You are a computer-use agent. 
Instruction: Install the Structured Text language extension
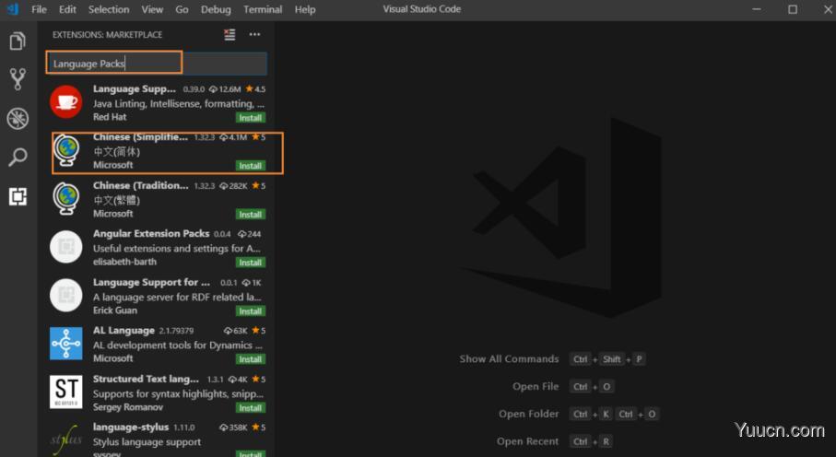click(250, 408)
